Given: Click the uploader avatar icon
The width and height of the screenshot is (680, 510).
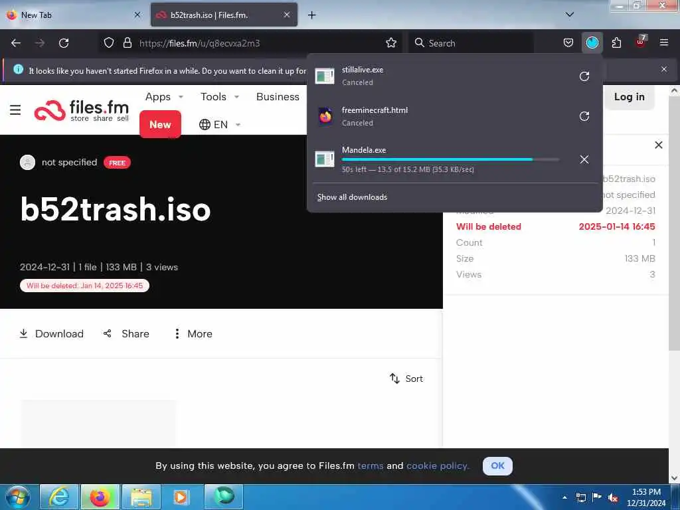Looking at the screenshot, I should click(27, 162).
